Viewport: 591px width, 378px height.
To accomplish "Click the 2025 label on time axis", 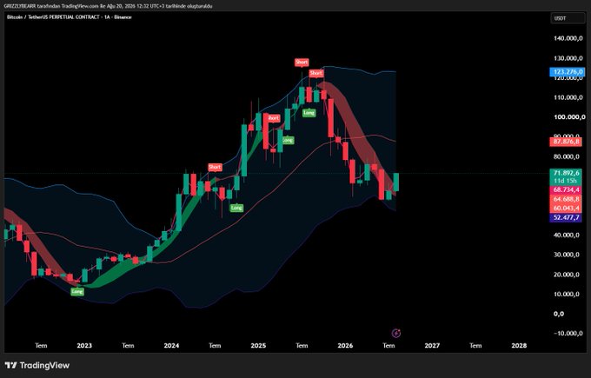I will coord(258,345).
